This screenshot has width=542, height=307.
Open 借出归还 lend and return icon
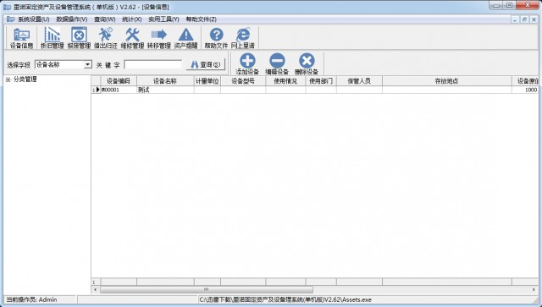point(105,38)
